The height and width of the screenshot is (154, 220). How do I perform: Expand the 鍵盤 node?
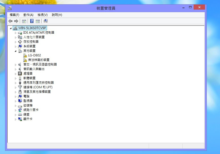click(x=15, y=115)
